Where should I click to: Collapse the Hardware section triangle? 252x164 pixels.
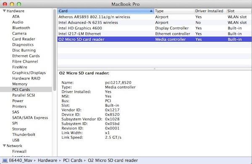4,11
